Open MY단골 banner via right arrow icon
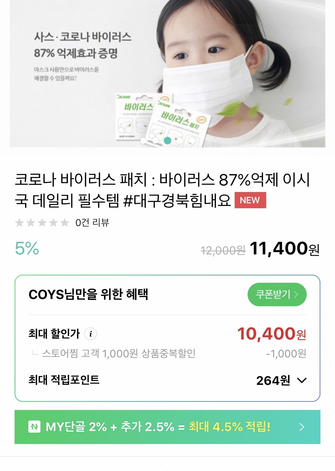This screenshot has height=471, width=335. [x=302, y=427]
